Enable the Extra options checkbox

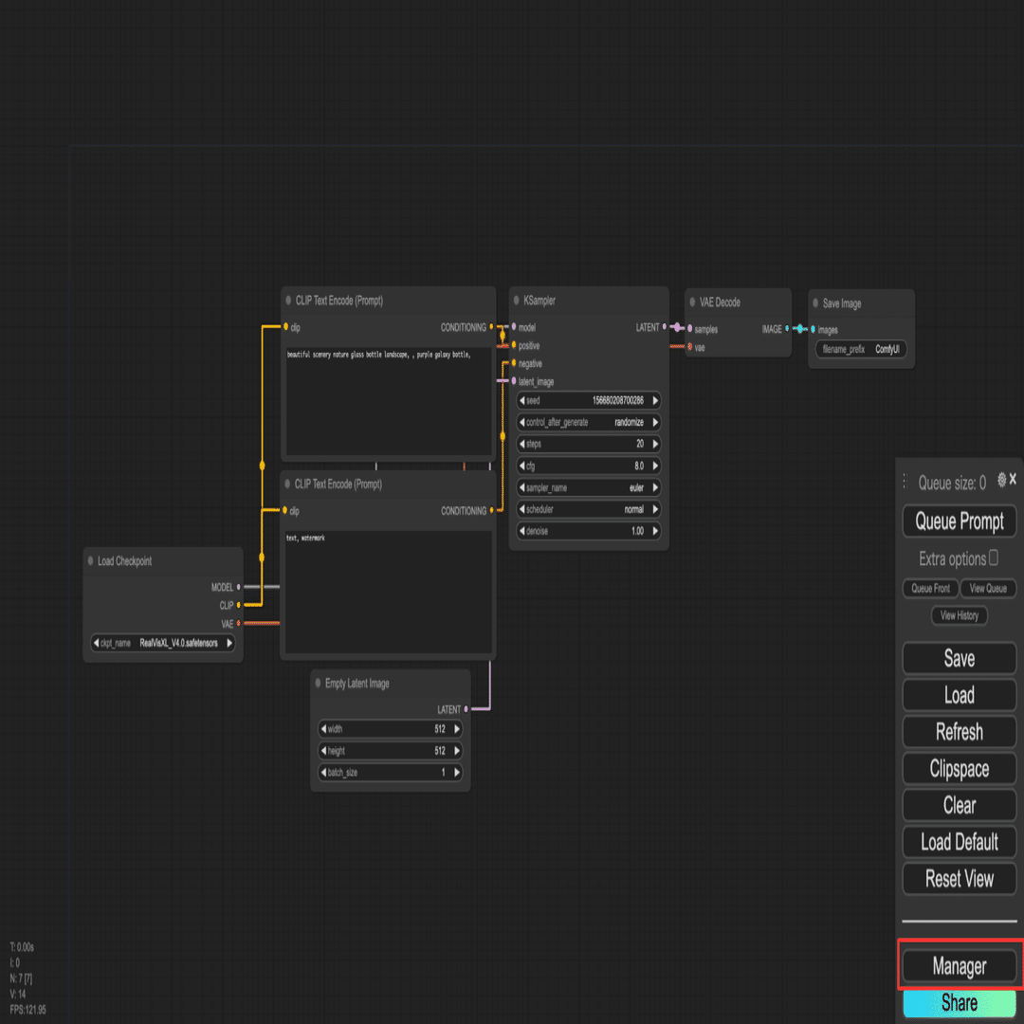click(x=994, y=558)
